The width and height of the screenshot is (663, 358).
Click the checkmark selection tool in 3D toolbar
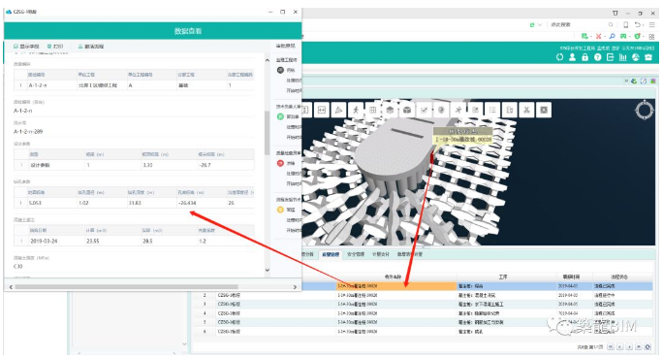pyautogui.click(x=425, y=110)
